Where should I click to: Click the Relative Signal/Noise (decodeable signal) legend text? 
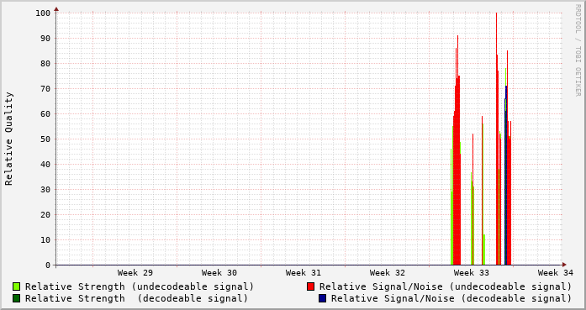[x=451, y=298]
